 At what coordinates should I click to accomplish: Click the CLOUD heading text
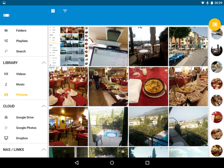point(9,106)
